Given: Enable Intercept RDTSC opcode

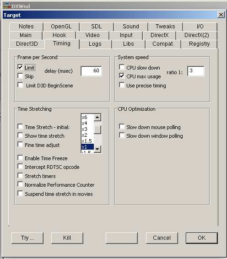Looking at the screenshot, I should pyautogui.click(x=20, y=167).
